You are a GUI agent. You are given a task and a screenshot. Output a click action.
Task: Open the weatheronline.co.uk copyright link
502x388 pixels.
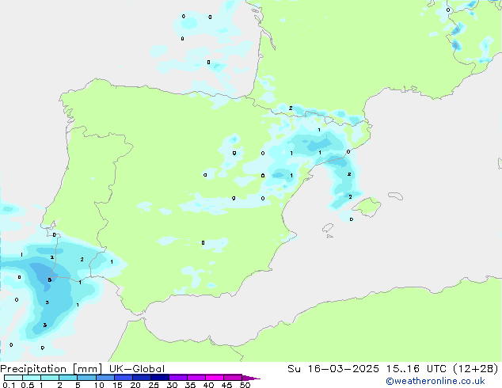[x=435, y=382]
